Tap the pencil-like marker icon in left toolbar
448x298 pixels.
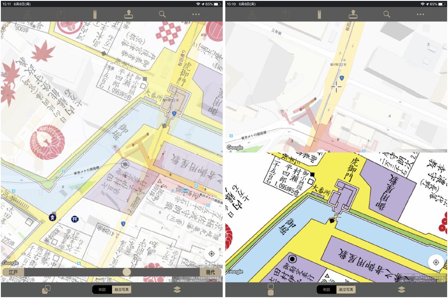click(95, 14)
